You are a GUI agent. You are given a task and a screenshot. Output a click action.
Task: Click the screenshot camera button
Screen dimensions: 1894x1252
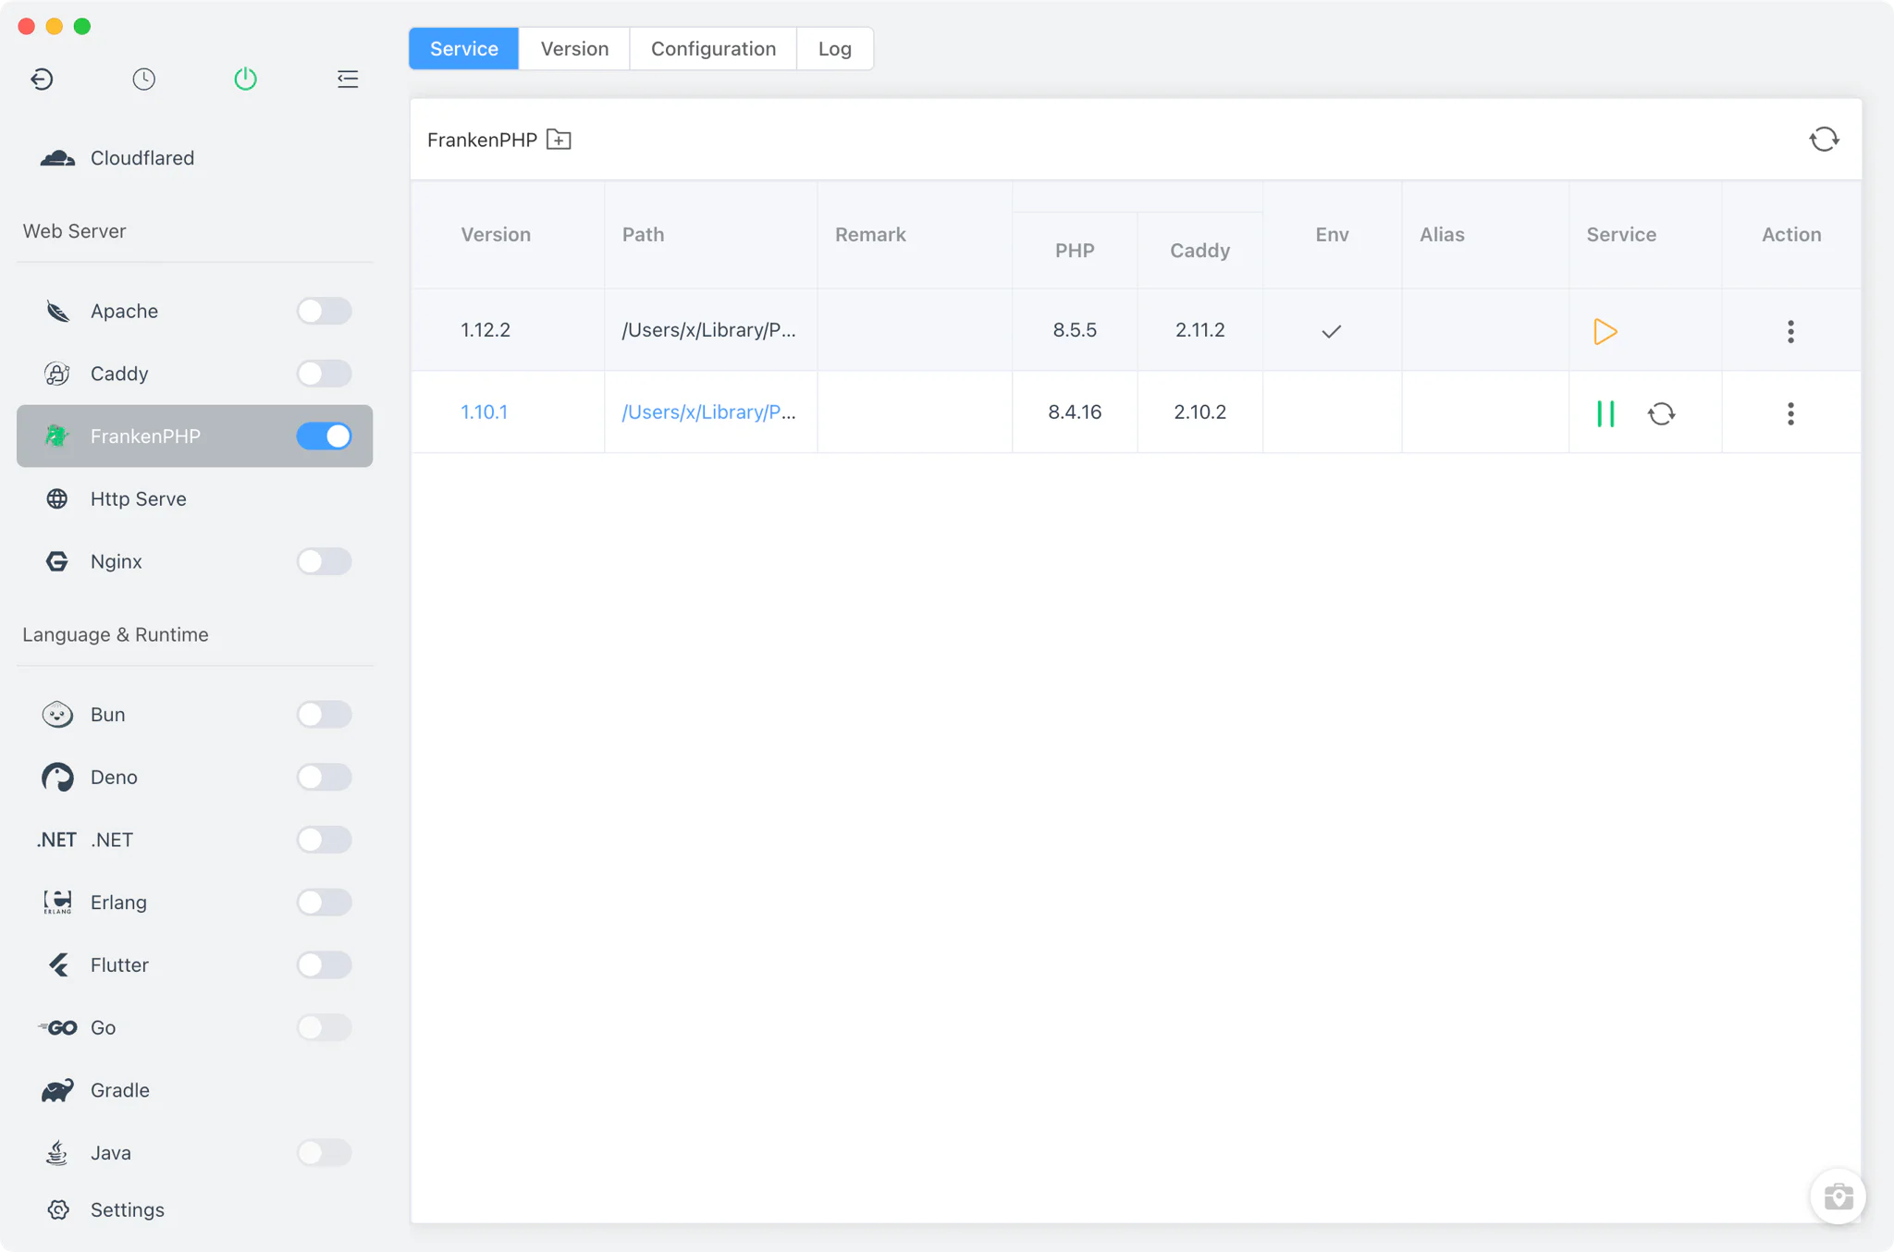tap(1838, 1197)
